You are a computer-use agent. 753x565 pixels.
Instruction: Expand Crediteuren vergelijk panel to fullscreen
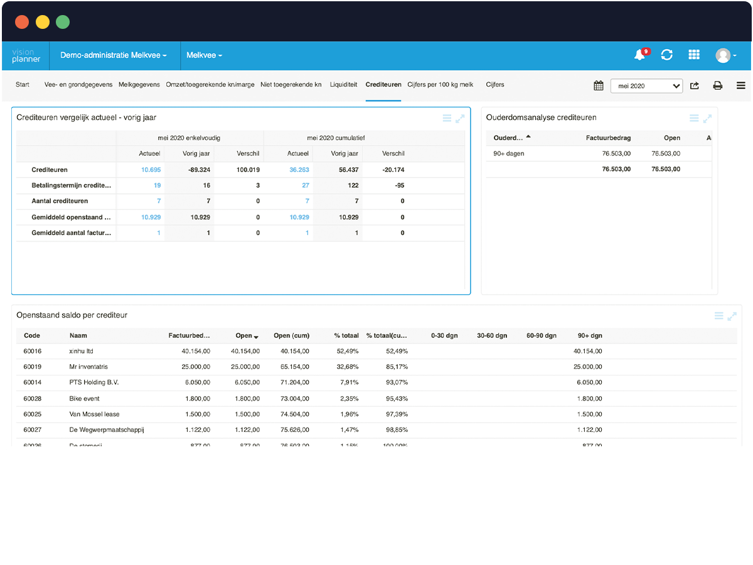(x=460, y=118)
